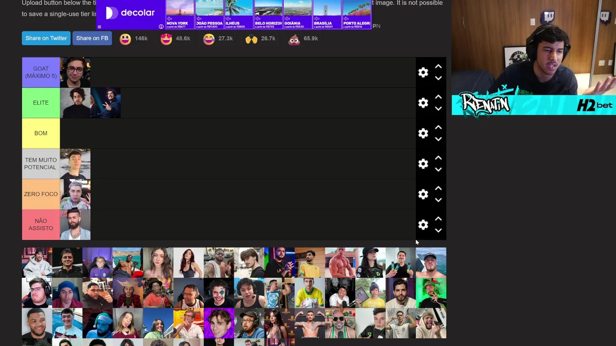Click Share on Twitter button
The image size is (616, 346).
click(x=46, y=38)
